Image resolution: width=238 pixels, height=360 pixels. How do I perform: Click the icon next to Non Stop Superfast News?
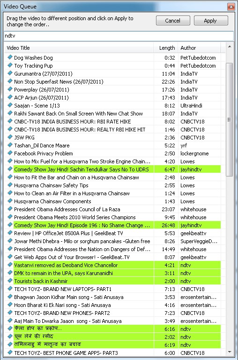coord(10,81)
